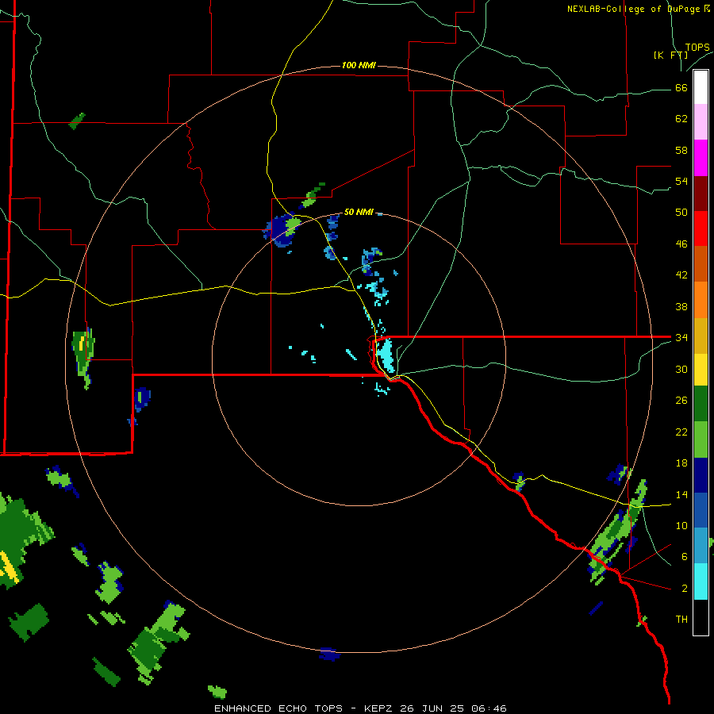This screenshot has height=714, width=714.
Task: Click the 62 legend value
Action: (681, 119)
